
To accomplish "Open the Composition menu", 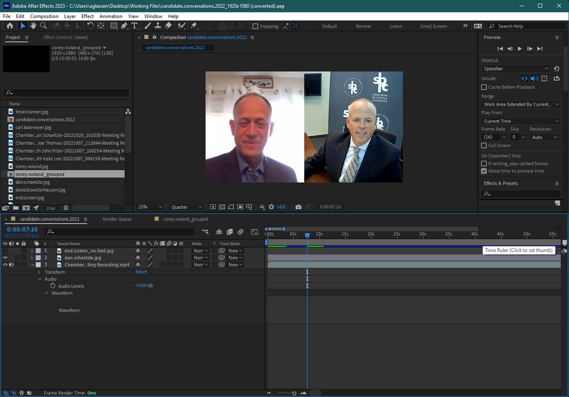I will pos(44,17).
